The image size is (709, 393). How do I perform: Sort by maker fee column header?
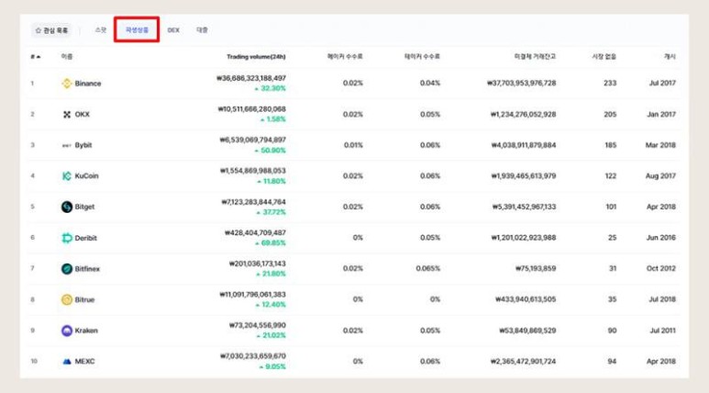click(x=345, y=57)
